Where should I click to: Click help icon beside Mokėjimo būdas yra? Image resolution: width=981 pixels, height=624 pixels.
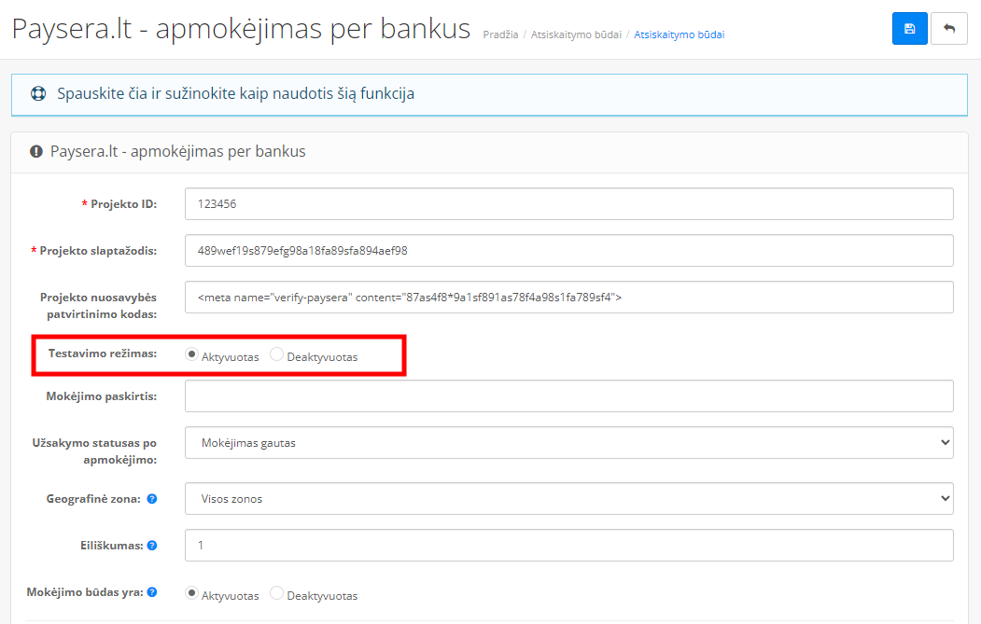coord(152,592)
